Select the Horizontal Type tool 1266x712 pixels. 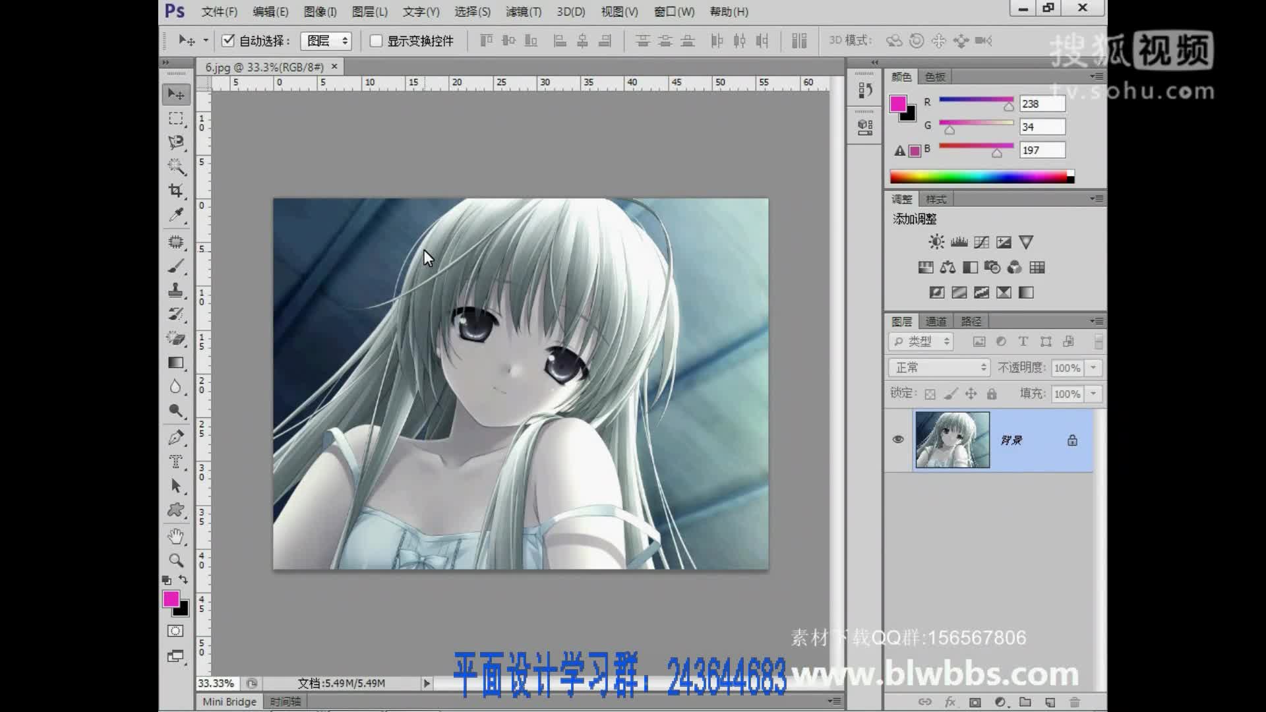[176, 461]
